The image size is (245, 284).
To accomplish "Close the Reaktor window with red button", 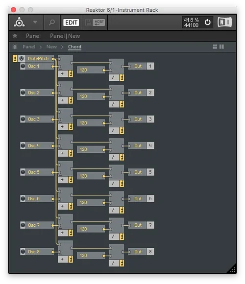I will click(13, 10).
